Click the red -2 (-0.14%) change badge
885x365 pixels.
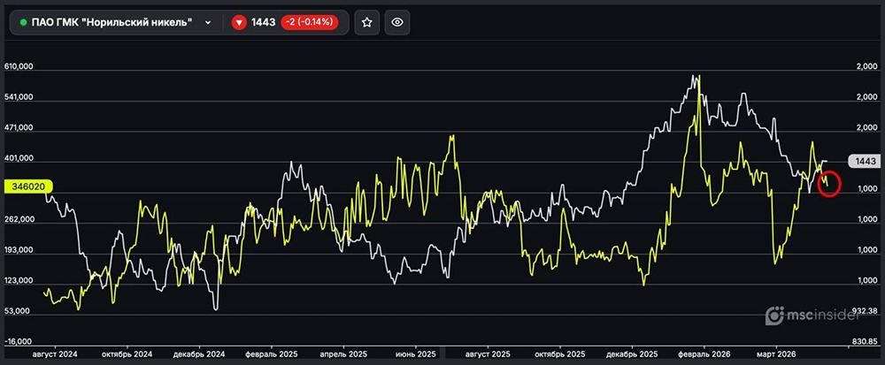(313, 23)
